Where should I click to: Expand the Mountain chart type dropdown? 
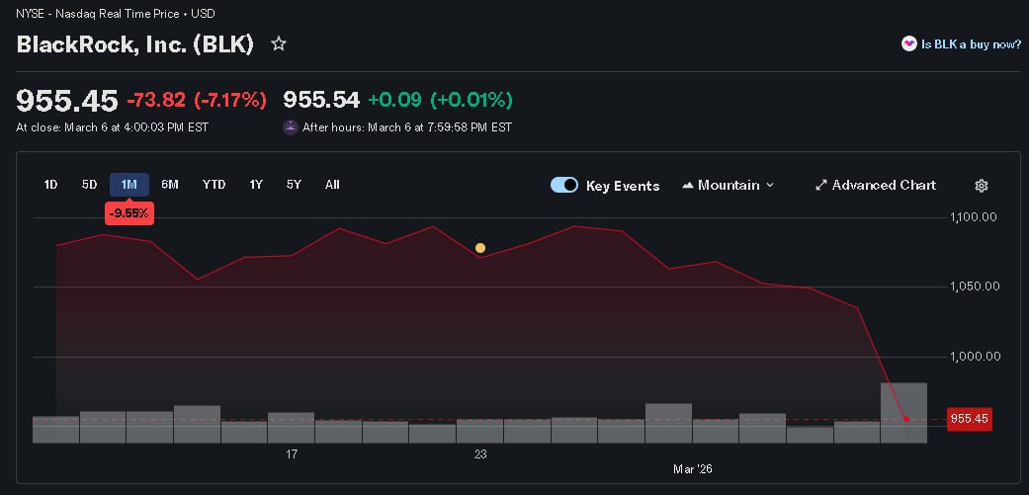click(769, 186)
